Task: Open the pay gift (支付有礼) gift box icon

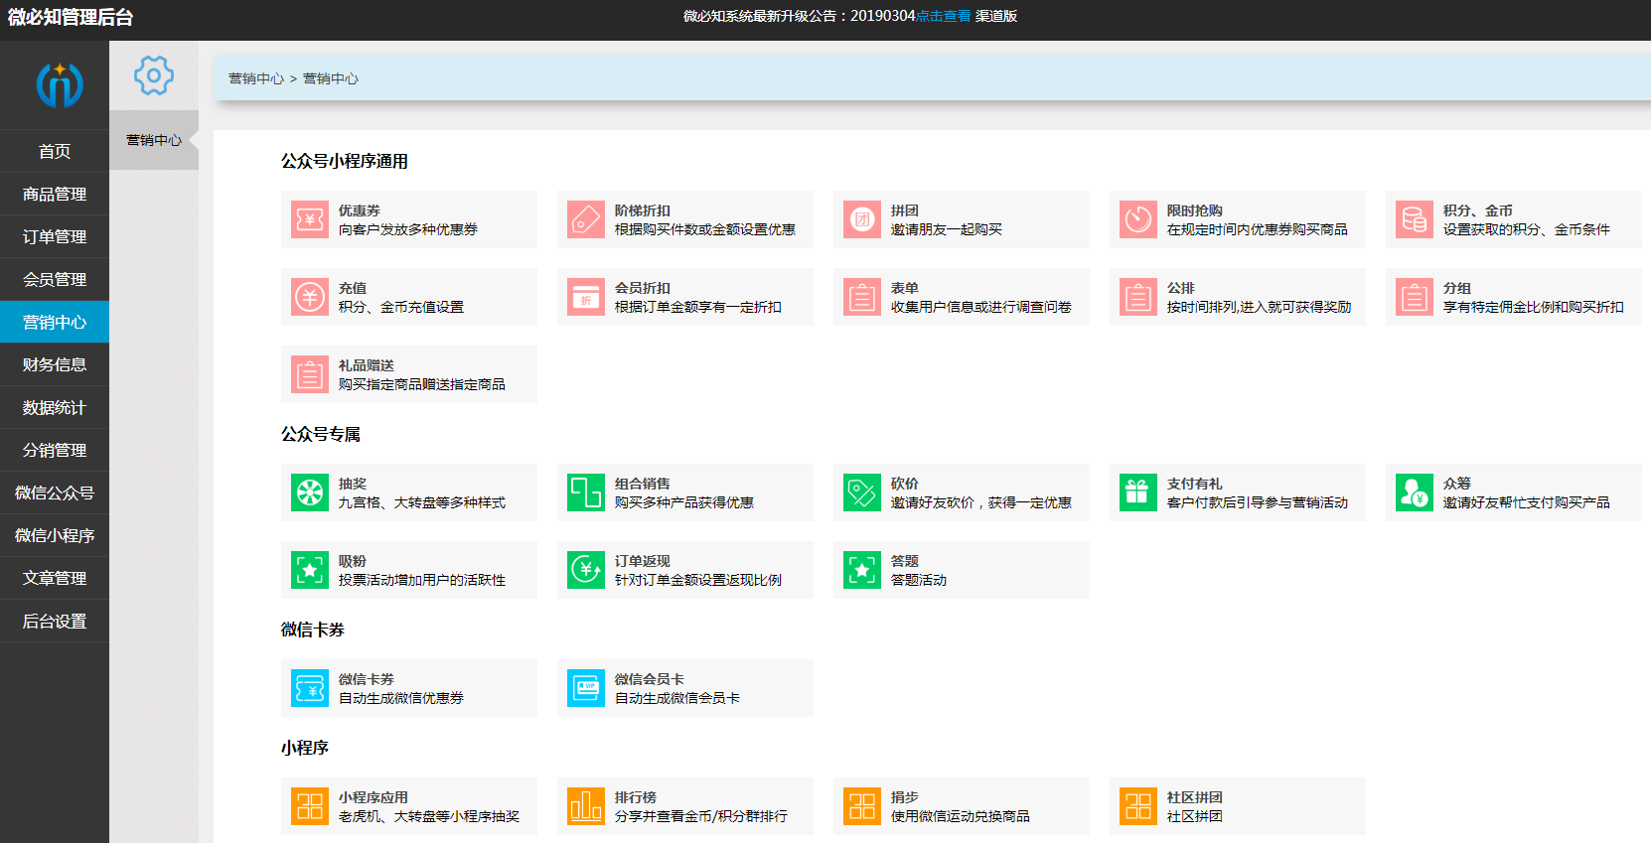Action: 1138,492
